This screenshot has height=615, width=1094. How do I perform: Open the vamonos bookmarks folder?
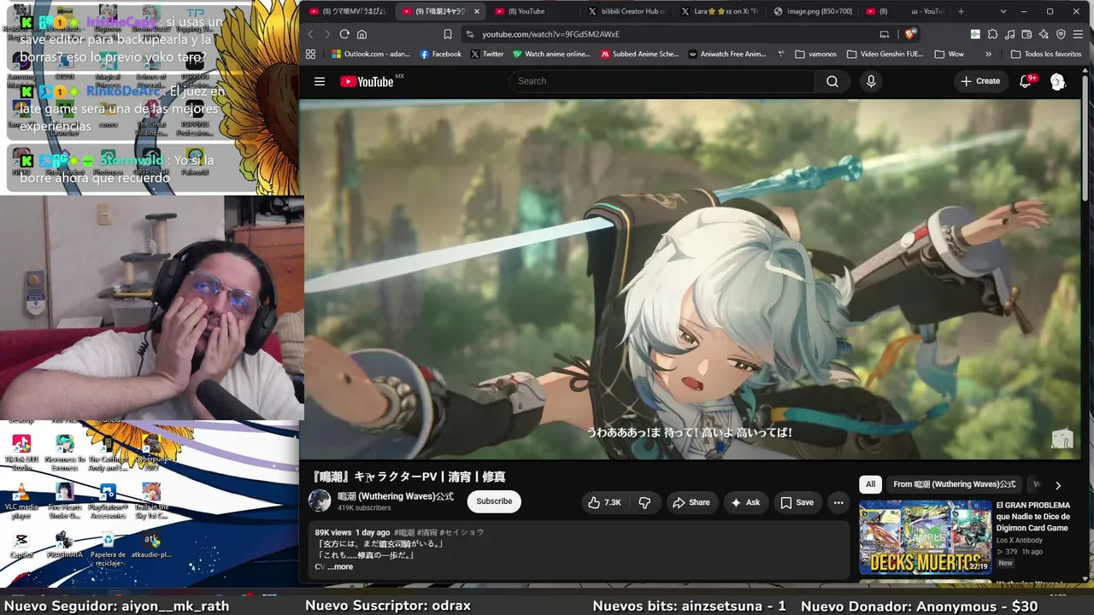point(815,54)
